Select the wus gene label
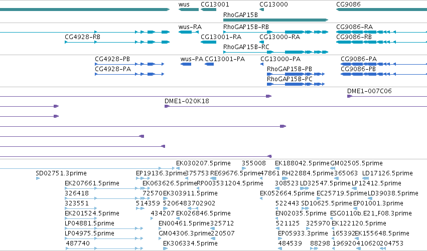Viewport: 427px width, 251px height. 184,5
